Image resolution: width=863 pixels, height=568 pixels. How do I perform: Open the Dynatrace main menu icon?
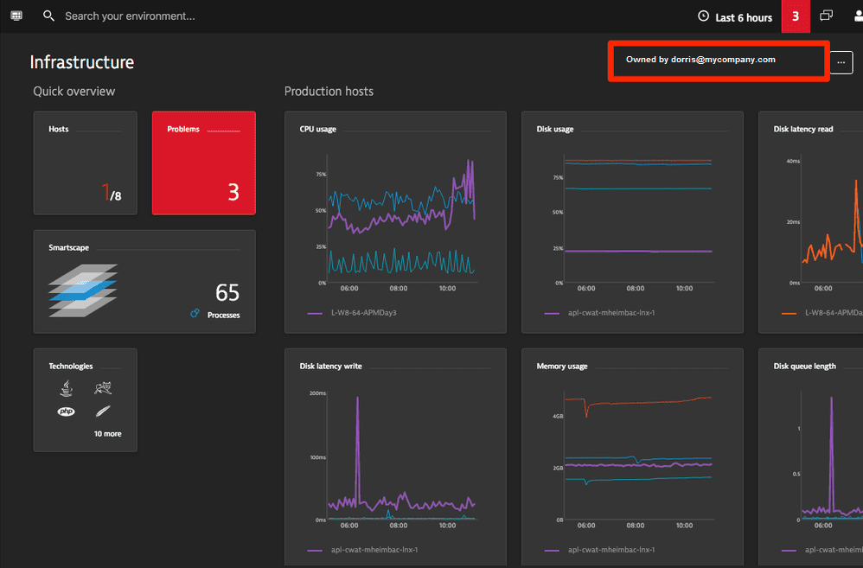(16, 16)
